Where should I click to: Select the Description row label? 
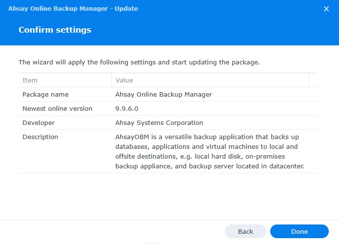(40, 137)
